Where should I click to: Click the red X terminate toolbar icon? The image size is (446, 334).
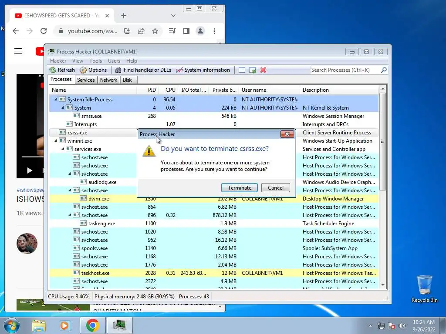263,70
